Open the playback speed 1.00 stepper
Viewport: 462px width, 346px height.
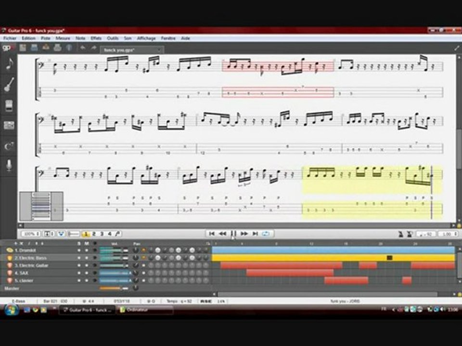[x=449, y=234]
